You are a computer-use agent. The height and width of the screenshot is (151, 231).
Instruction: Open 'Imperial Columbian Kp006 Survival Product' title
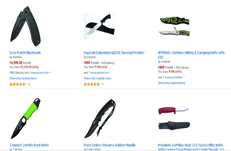point(114,53)
